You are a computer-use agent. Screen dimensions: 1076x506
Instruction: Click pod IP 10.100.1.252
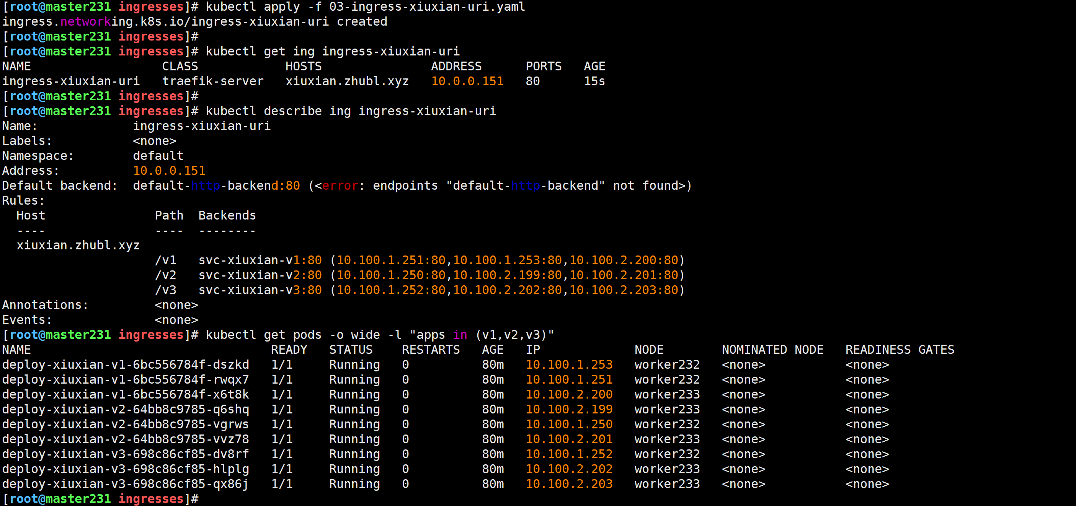pos(569,454)
